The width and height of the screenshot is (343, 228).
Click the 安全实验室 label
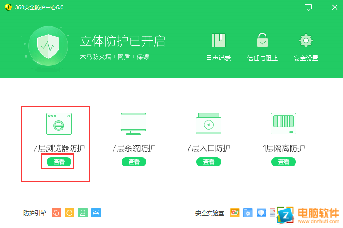(210, 213)
